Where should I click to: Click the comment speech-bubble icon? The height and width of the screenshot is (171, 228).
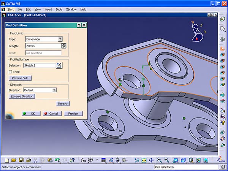90,160
